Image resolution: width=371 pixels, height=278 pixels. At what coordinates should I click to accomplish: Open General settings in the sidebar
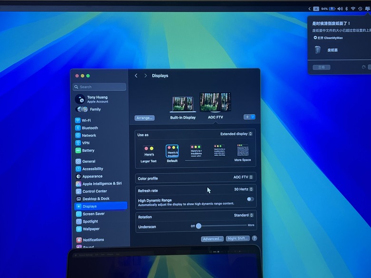(86, 161)
